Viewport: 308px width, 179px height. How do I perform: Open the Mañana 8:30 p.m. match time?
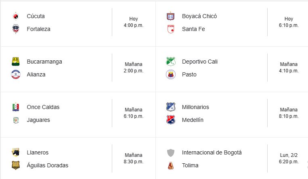click(134, 158)
